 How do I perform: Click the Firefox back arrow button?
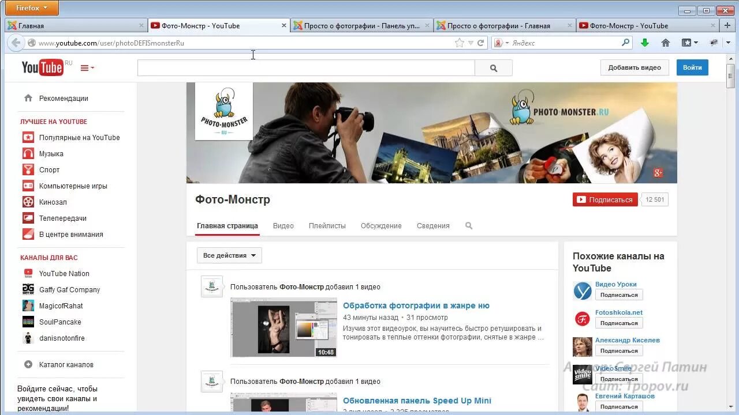pyautogui.click(x=16, y=43)
